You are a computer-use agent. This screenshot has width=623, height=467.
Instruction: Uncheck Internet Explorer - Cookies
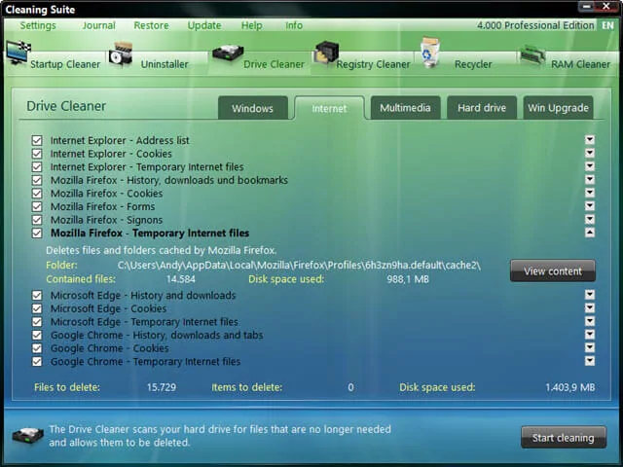coord(37,154)
